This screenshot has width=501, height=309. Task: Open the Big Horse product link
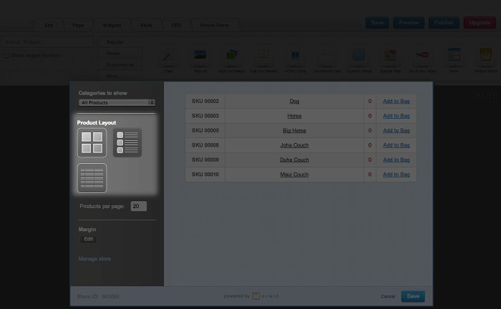click(294, 131)
